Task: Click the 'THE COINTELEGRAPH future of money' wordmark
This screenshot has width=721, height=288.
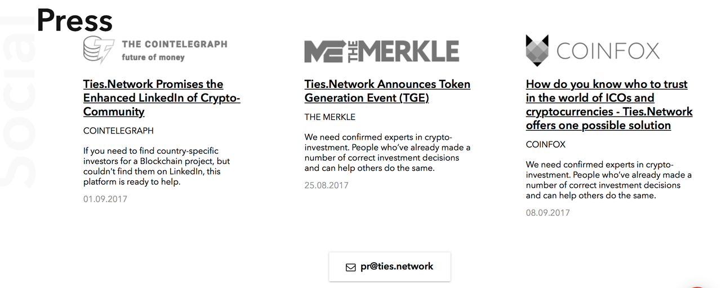Action: pos(174,50)
